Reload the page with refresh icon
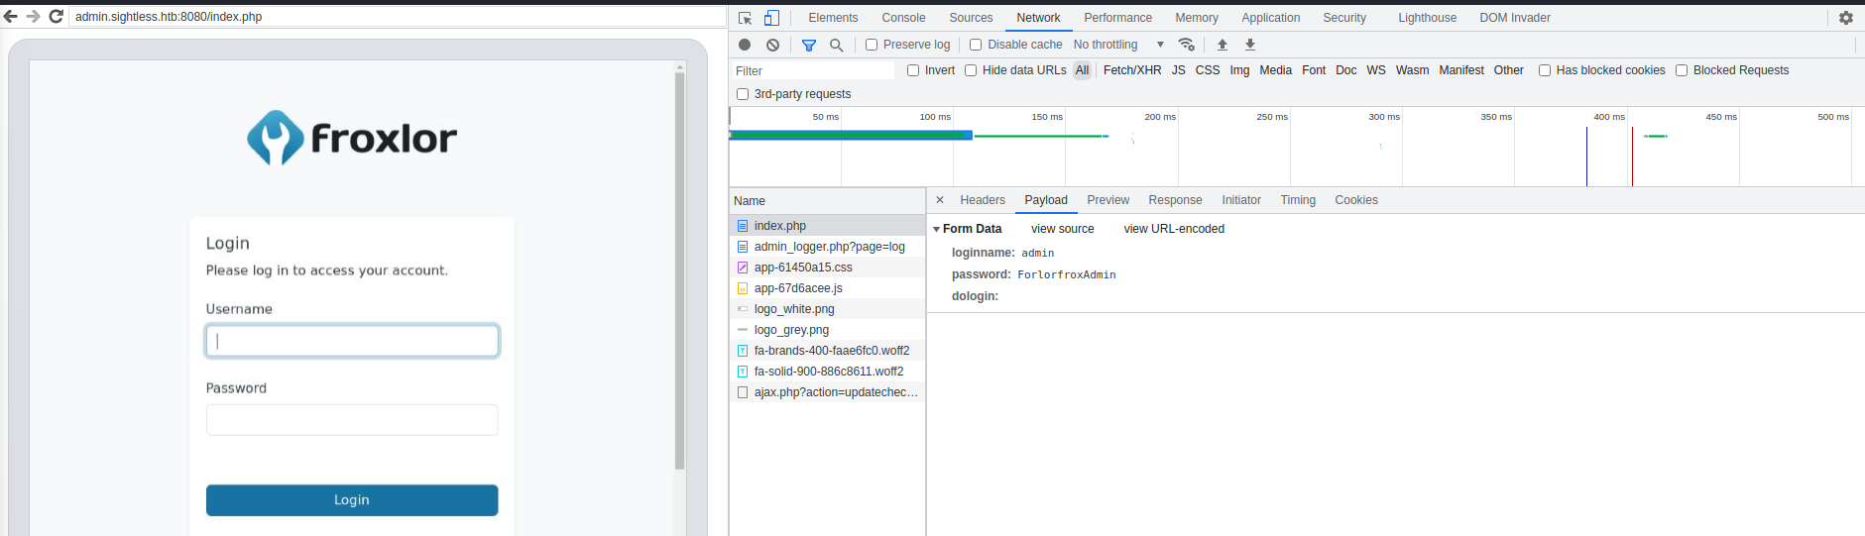 (57, 17)
